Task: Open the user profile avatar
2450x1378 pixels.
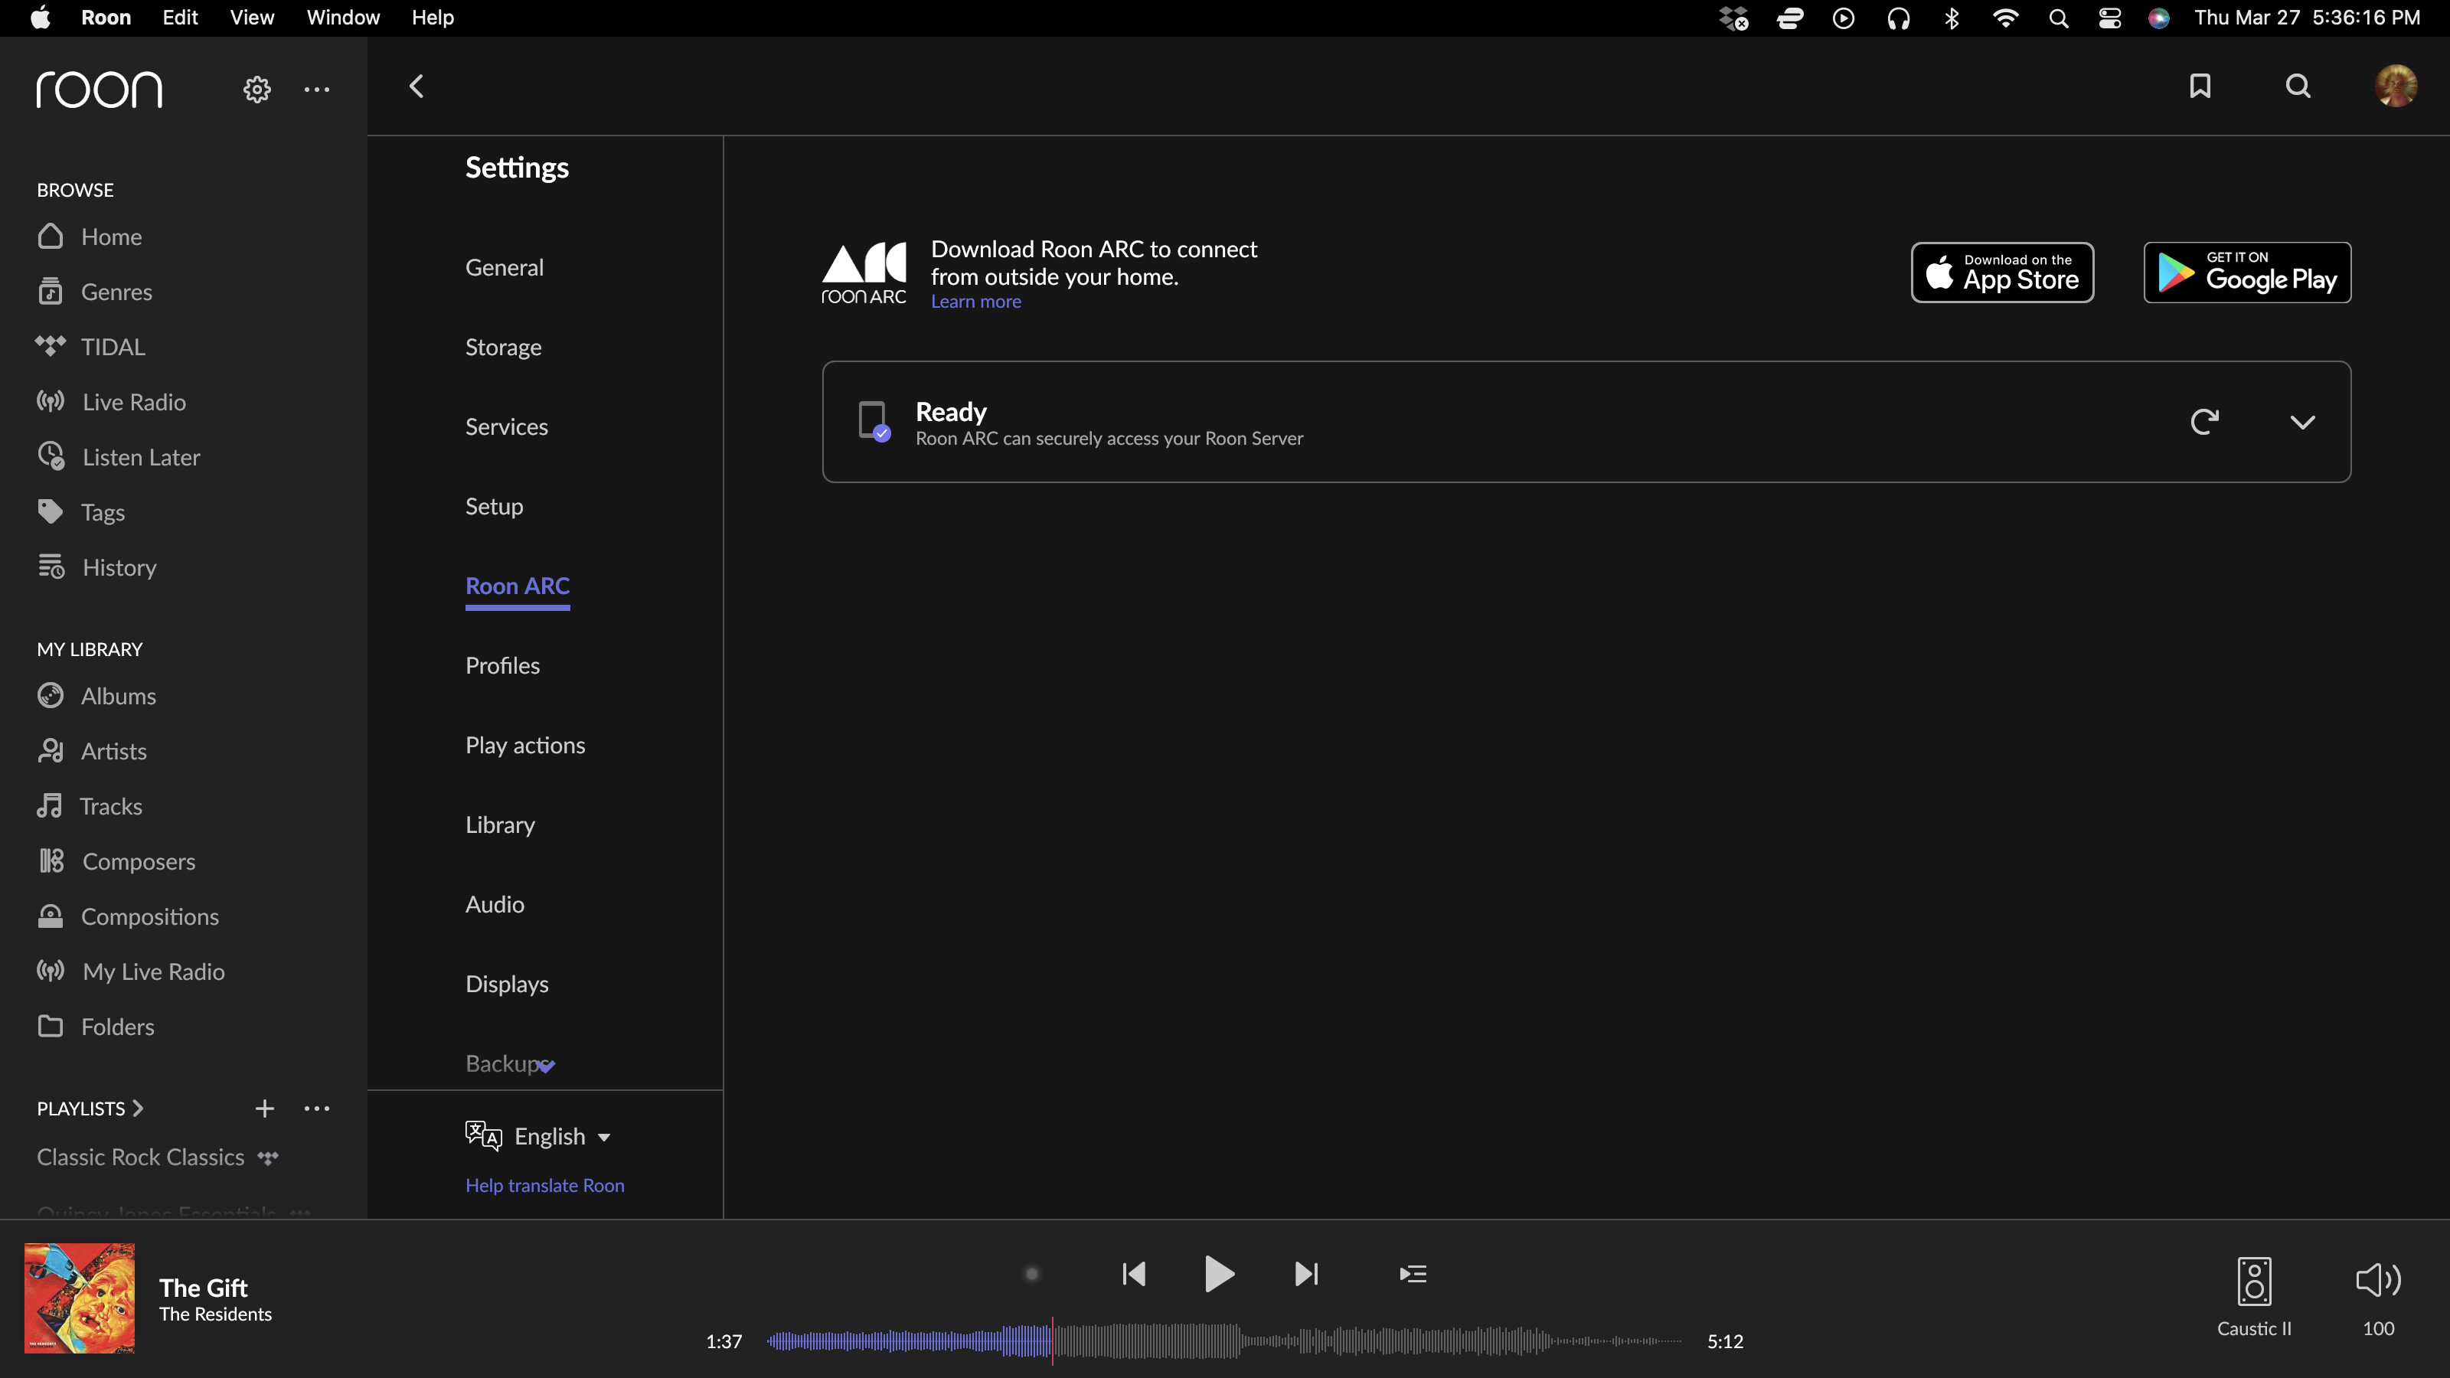Action: click(2396, 86)
